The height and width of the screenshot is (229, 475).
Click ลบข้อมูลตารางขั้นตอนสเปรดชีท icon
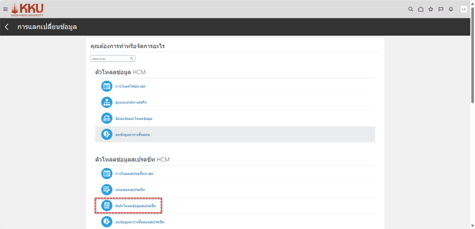pos(107,222)
